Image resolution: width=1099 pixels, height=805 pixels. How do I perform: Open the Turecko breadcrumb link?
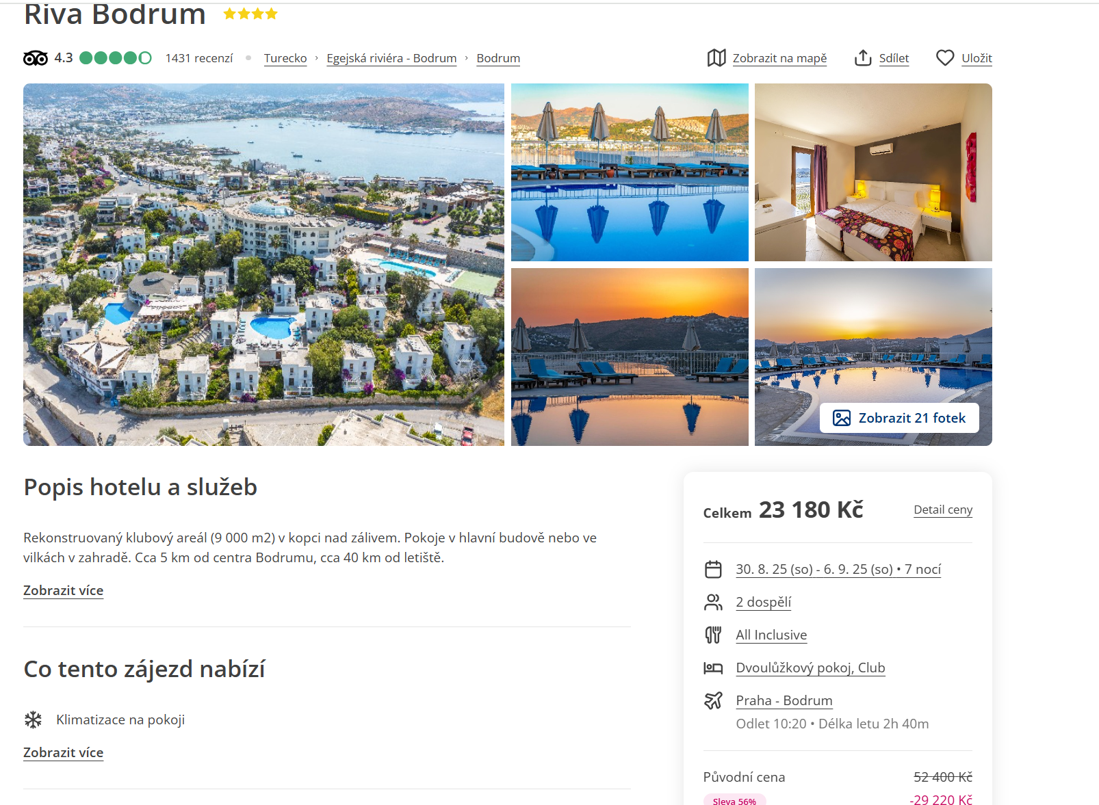coord(285,58)
